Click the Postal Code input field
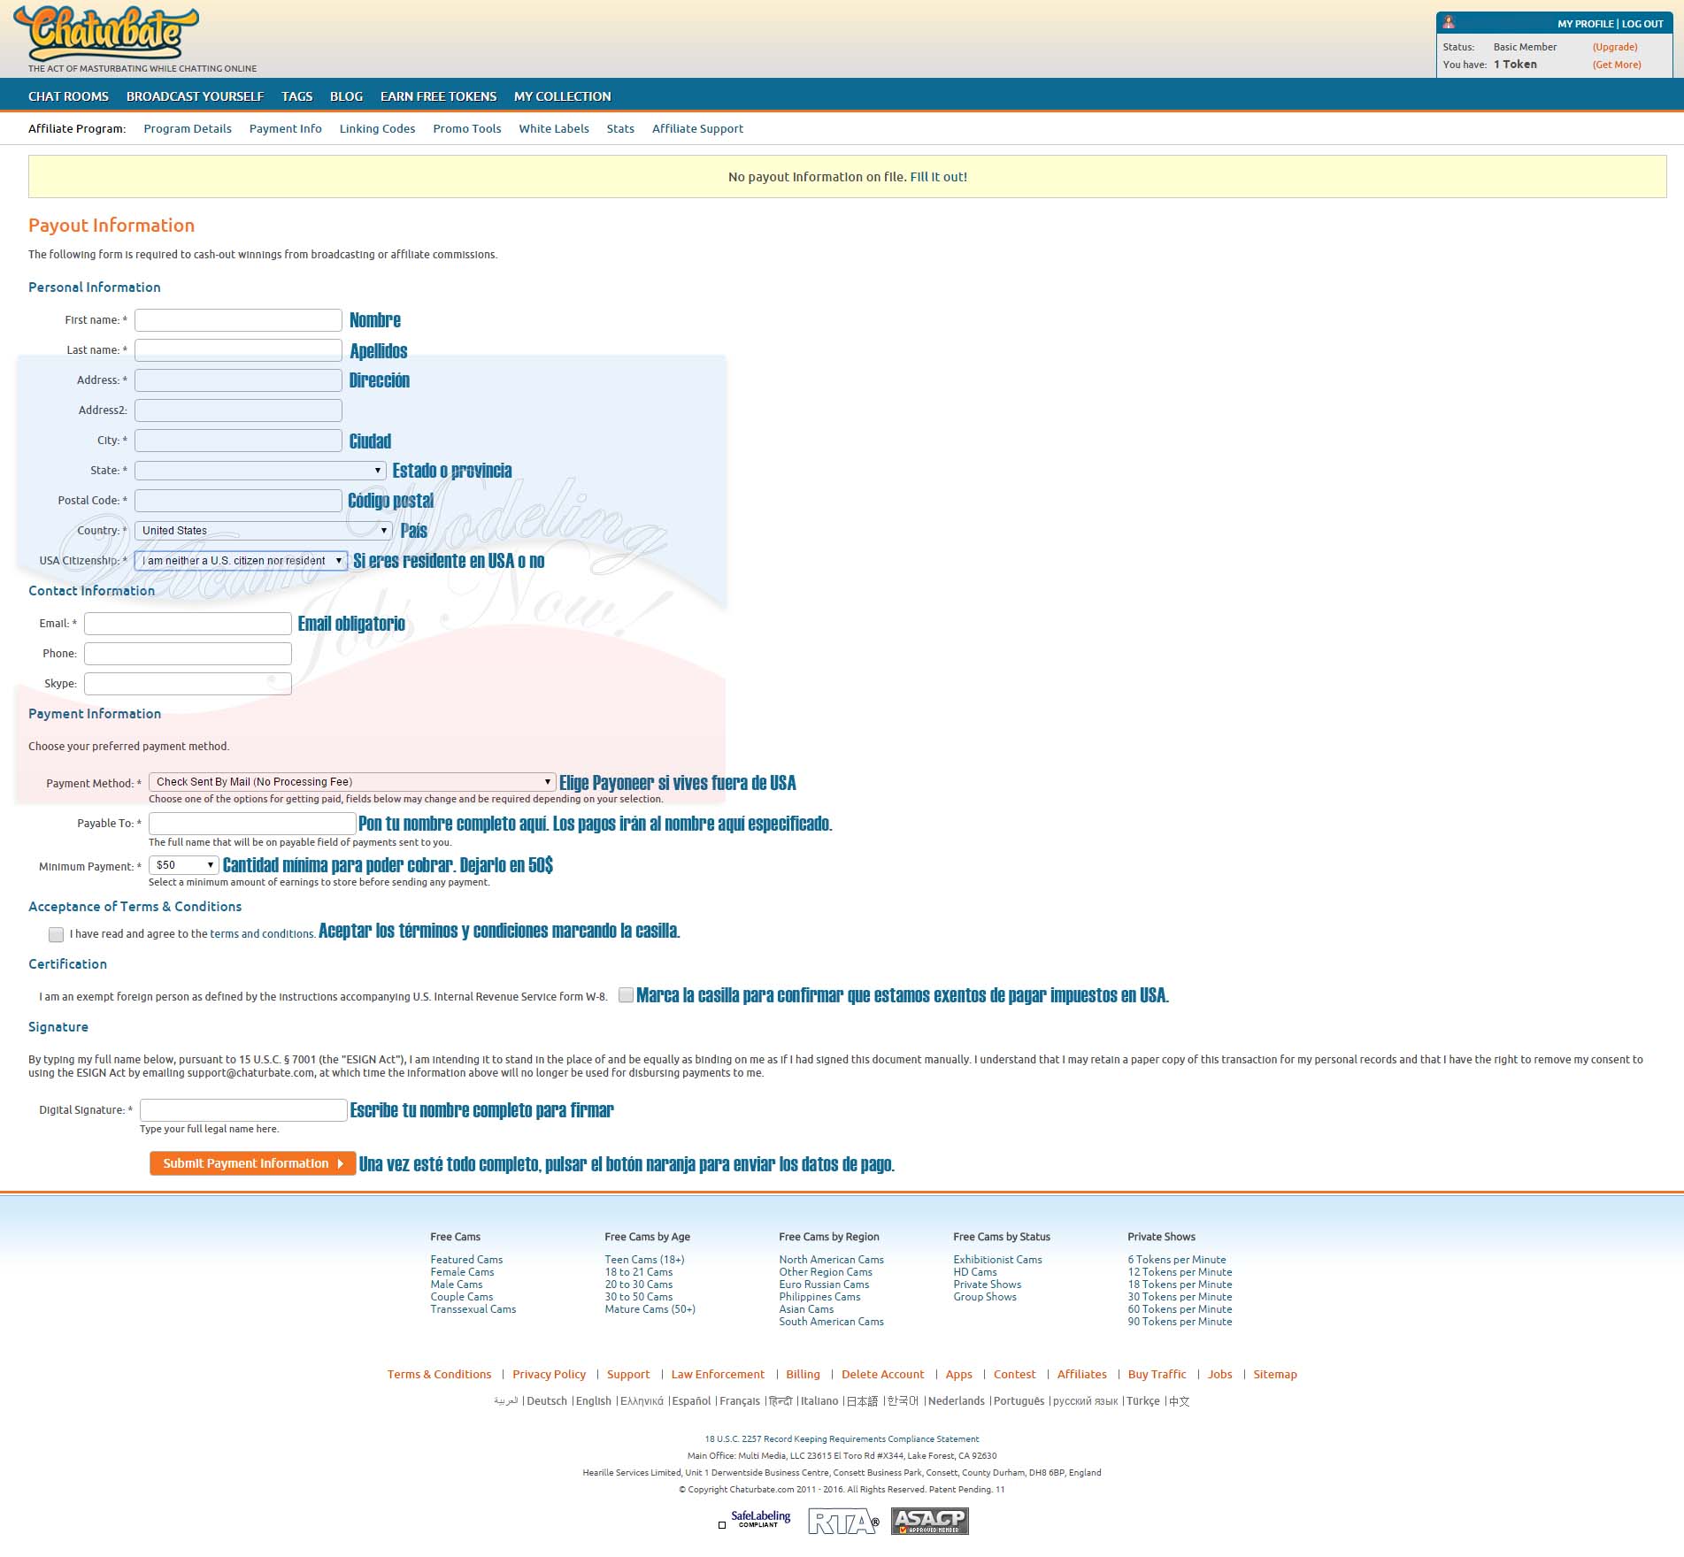 238,501
